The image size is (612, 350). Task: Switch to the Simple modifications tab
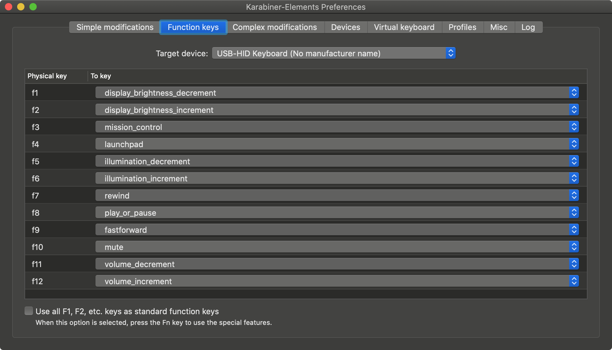(115, 27)
